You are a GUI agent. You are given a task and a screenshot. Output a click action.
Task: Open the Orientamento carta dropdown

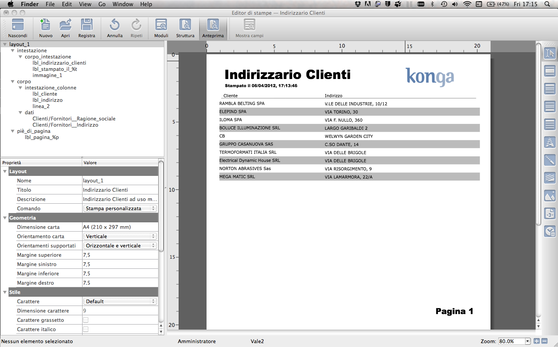[x=120, y=236]
